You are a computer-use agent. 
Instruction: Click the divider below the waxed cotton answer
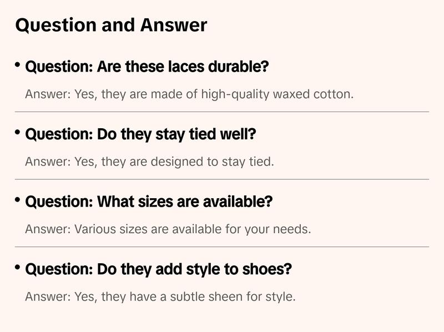click(x=222, y=112)
